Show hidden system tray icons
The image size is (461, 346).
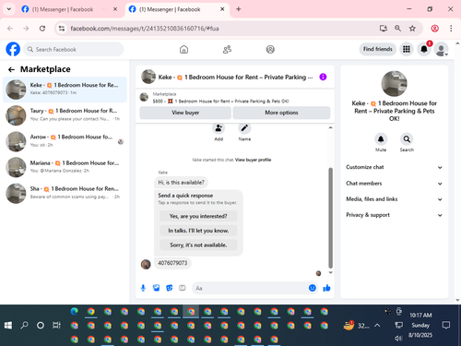(x=377, y=326)
